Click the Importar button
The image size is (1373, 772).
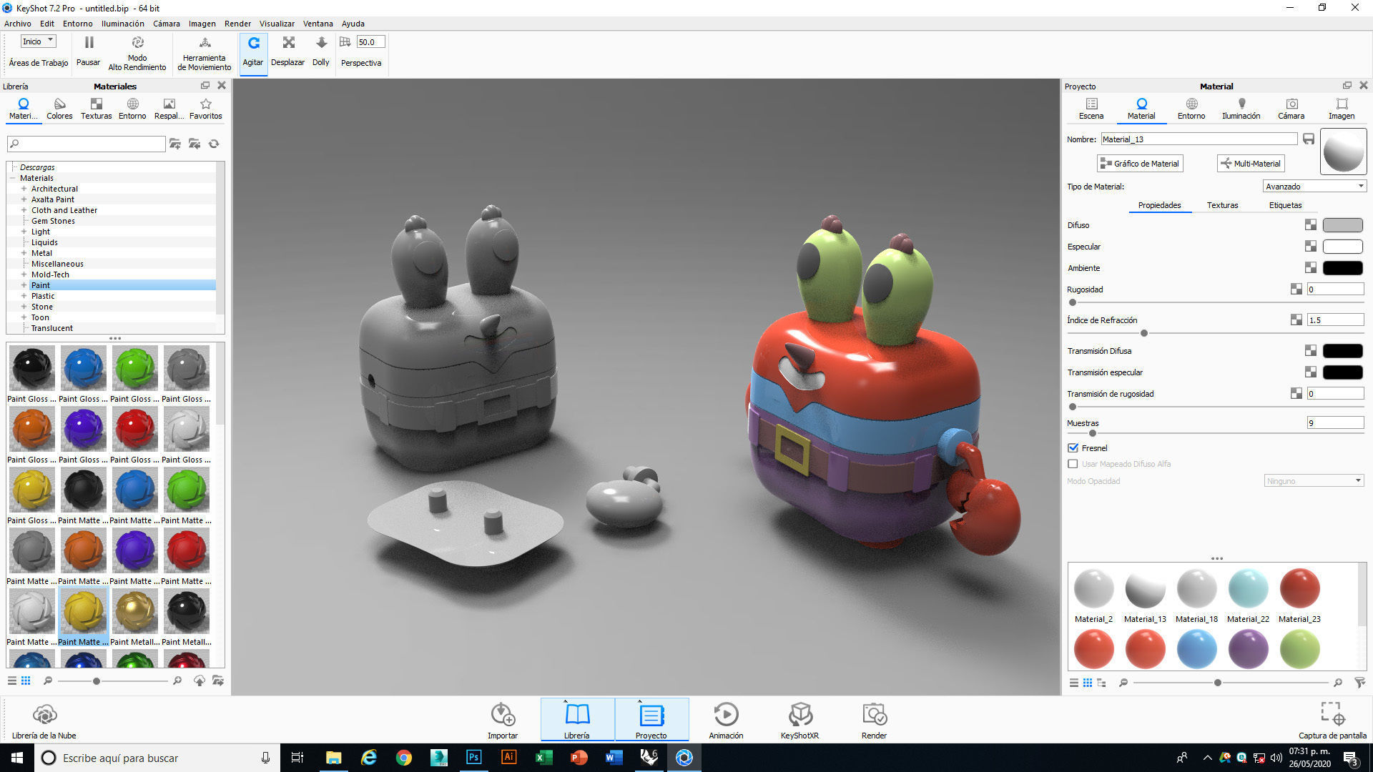coord(503,721)
